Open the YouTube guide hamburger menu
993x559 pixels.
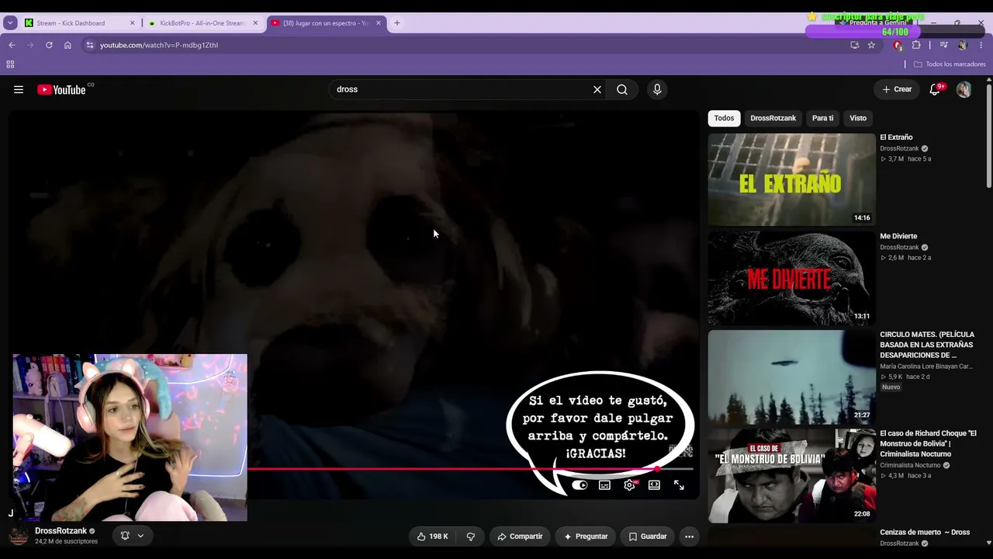coord(19,89)
